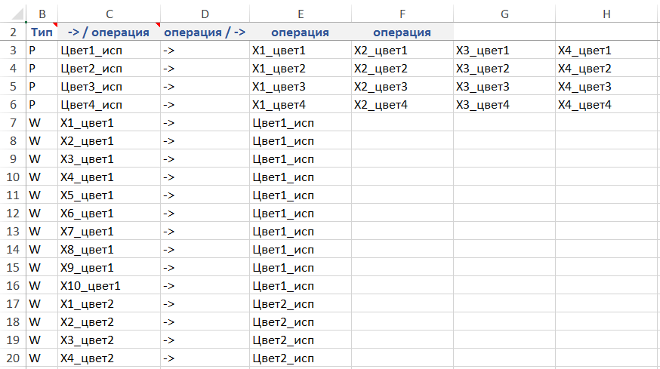Select the 'Тип' header cell
The height and width of the screenshot is (369, 660).
(42, 32)
